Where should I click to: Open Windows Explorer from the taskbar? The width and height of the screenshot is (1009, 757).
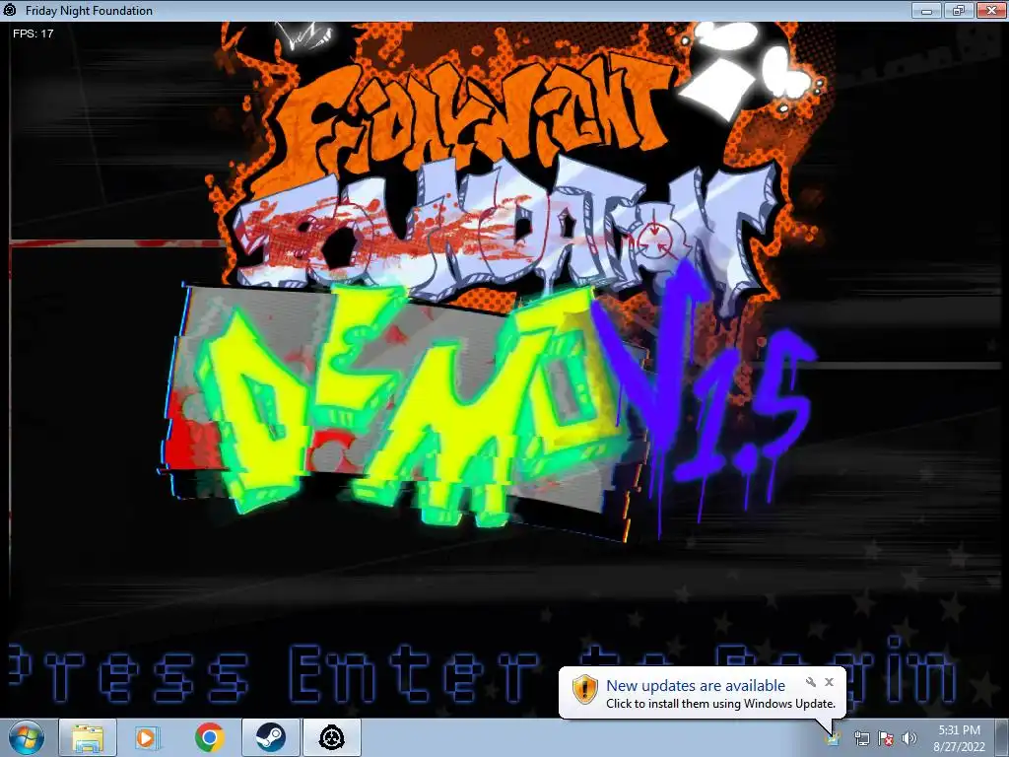tap(88, 737)
